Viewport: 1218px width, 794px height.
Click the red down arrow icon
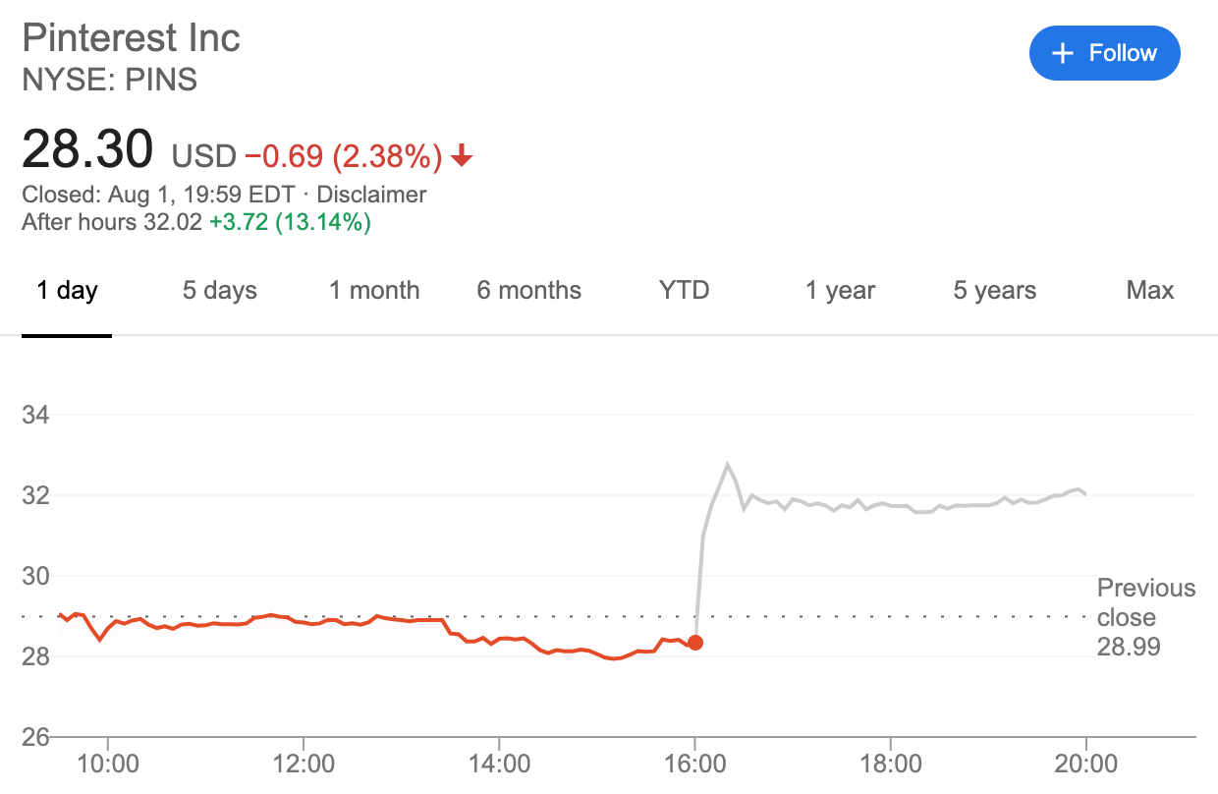[463, 156]
